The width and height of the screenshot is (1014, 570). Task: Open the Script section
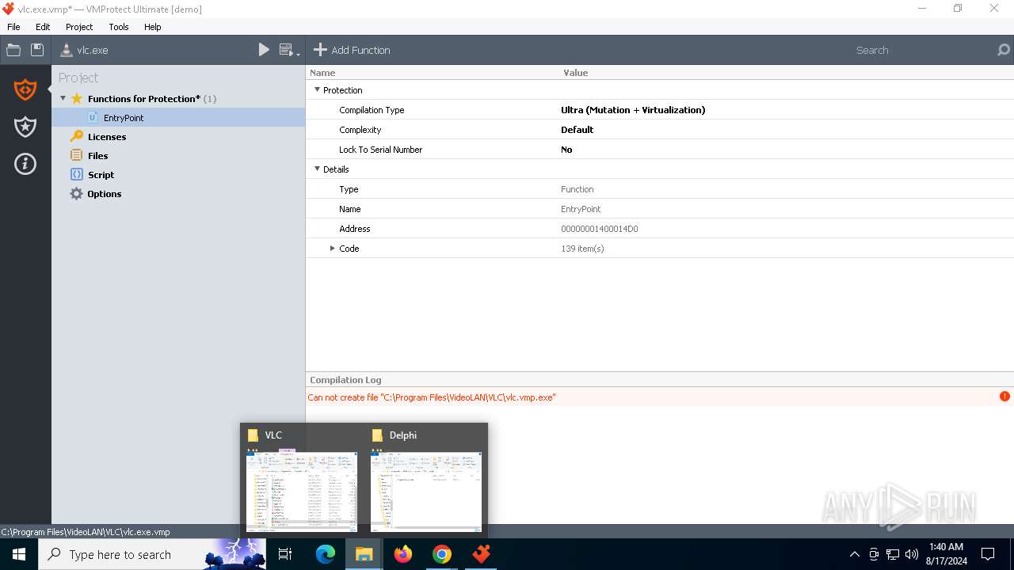click(101, 175)
